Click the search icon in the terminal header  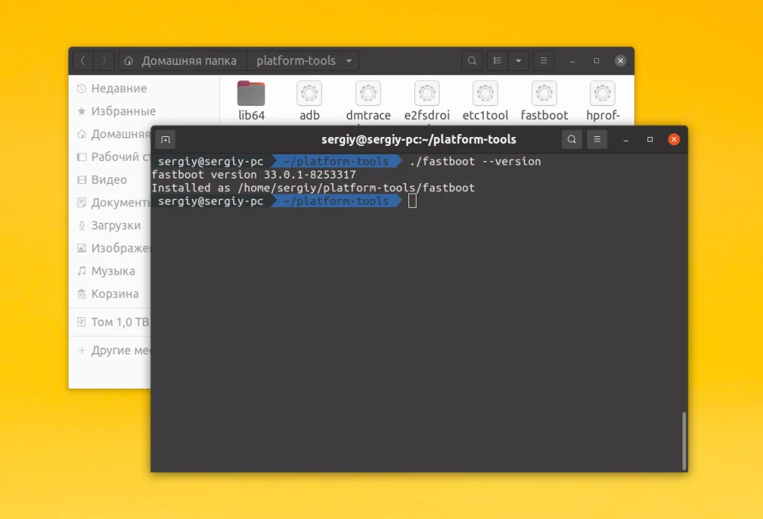pos(571,139)
